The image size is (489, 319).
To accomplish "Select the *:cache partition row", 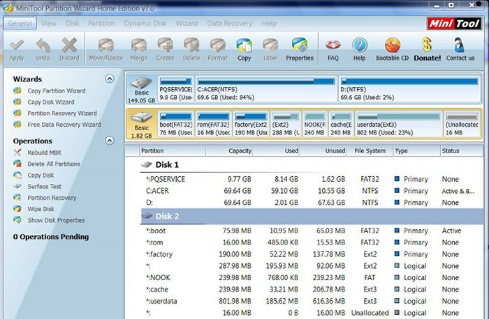I will point(312,290).
